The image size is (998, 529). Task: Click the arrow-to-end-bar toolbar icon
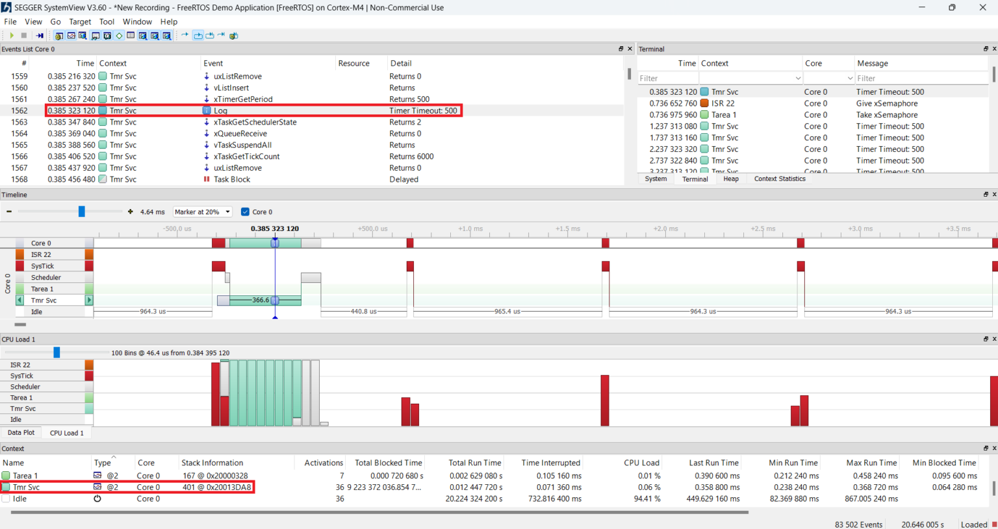[x=222, y=35]
